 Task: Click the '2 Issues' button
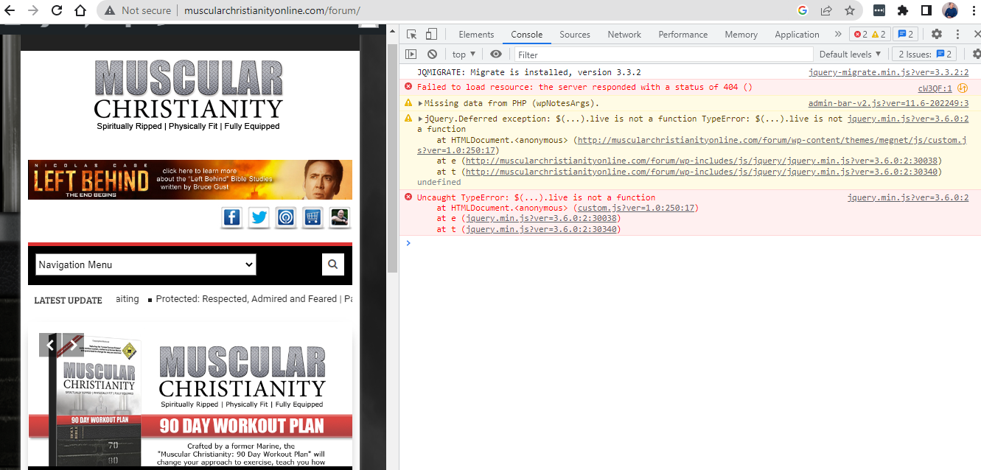pyautogui.click(x=924, y=55)
